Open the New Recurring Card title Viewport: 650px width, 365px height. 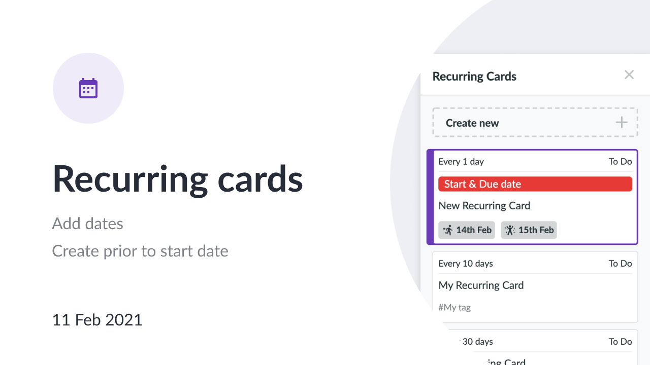(x=484, y=206)
